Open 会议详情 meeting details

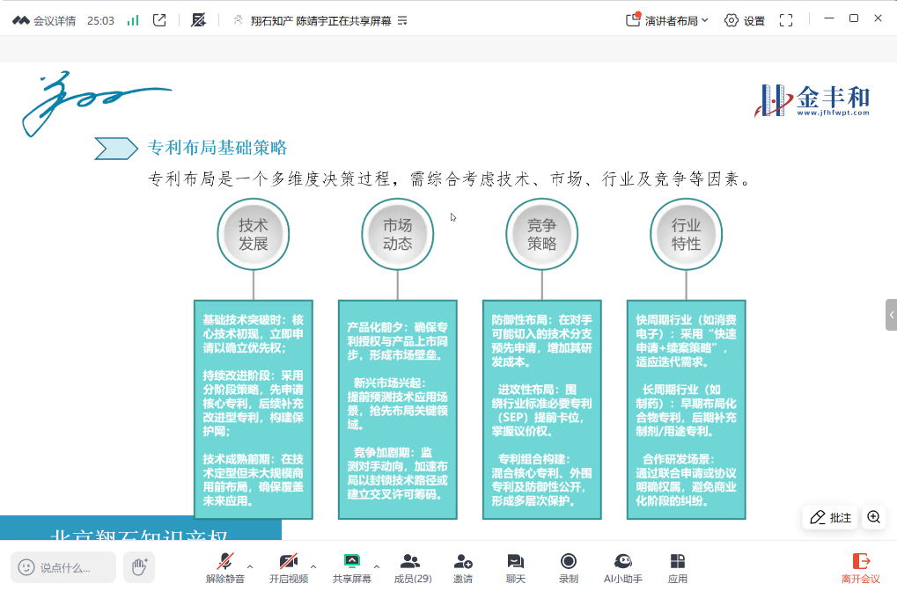44,20
